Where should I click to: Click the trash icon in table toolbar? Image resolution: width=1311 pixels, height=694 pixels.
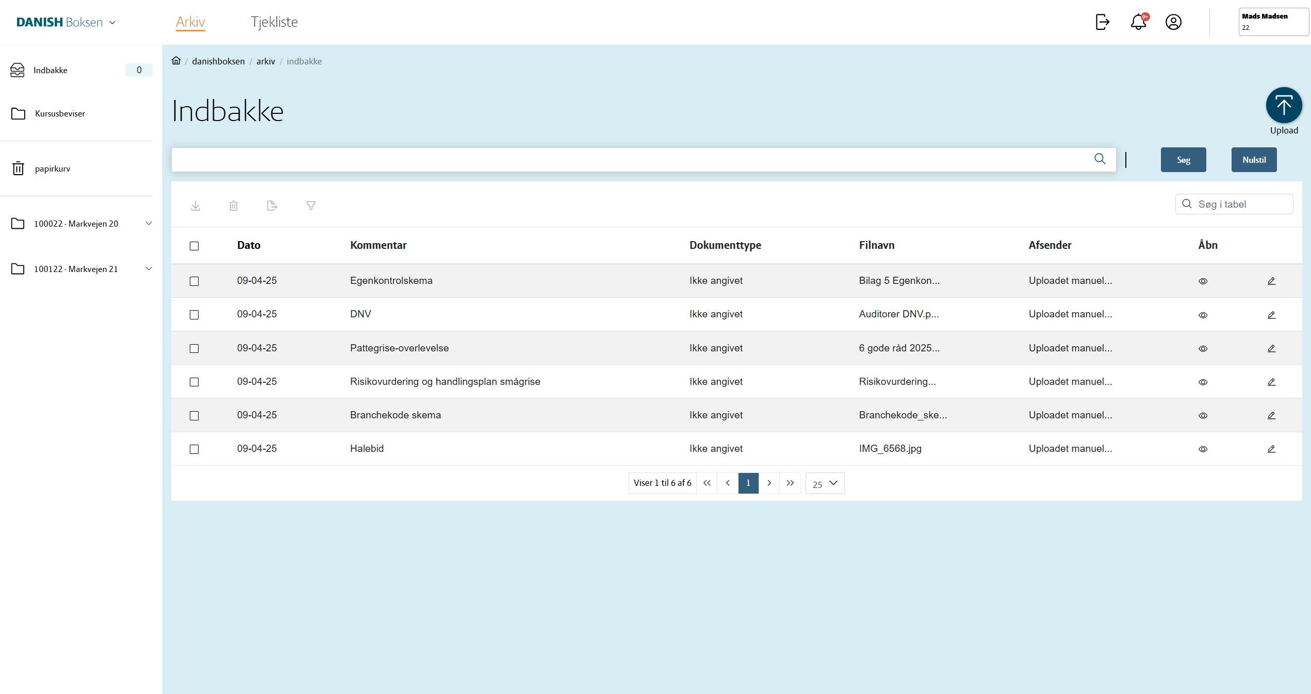point(234,206)
